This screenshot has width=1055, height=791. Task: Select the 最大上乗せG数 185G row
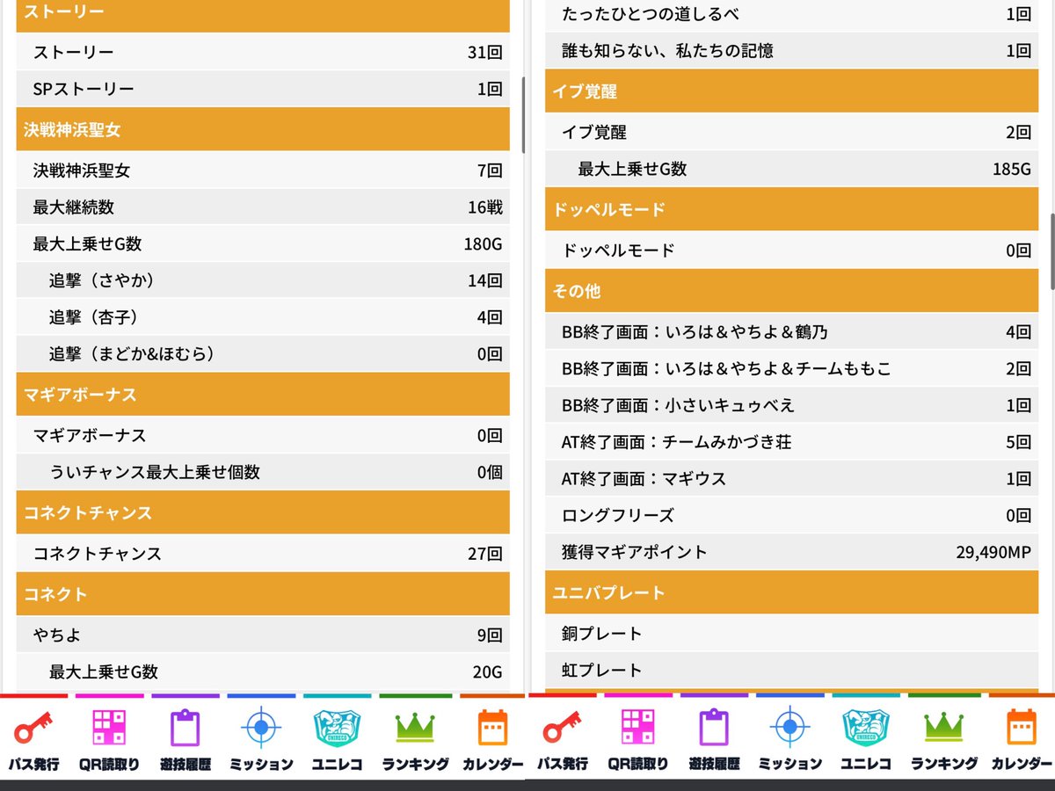791,169
